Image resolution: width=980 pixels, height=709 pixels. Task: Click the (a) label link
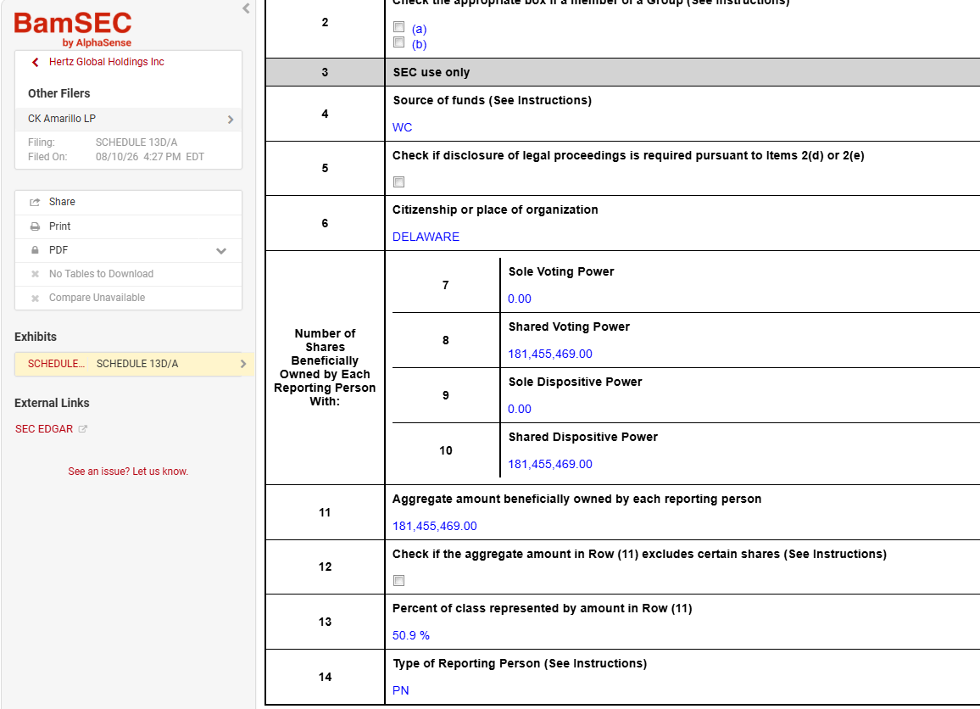[x=420, y=29]
